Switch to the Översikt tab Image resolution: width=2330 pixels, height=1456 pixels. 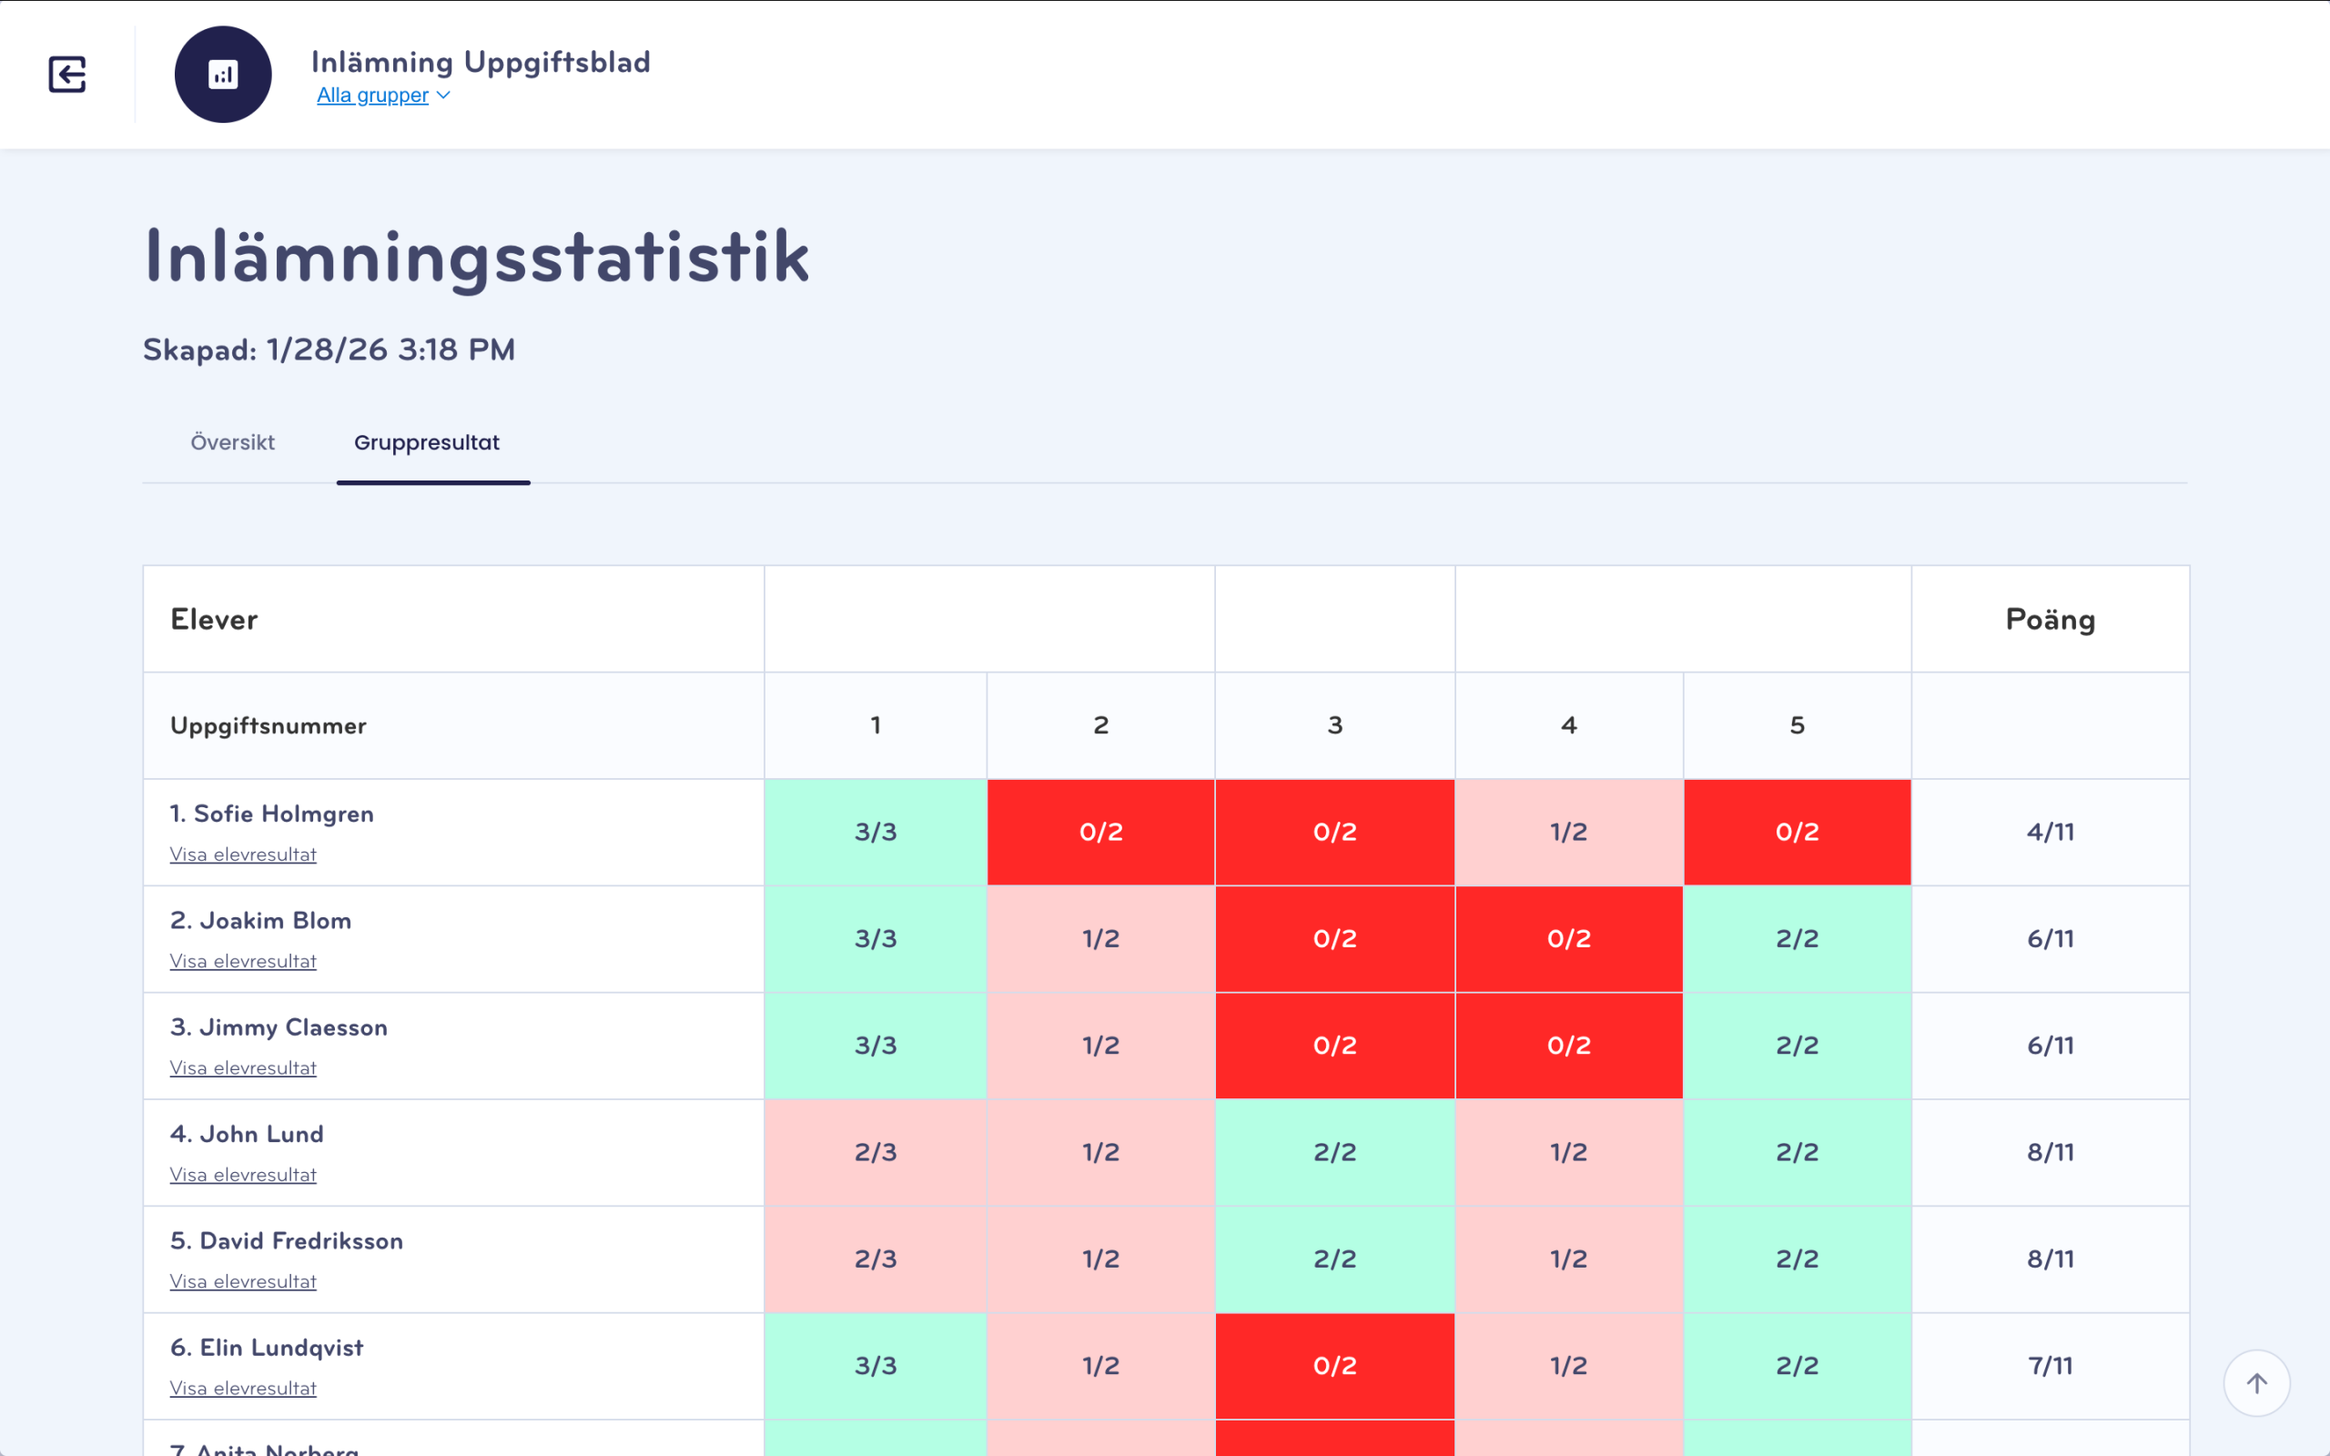tap(232, 442)
